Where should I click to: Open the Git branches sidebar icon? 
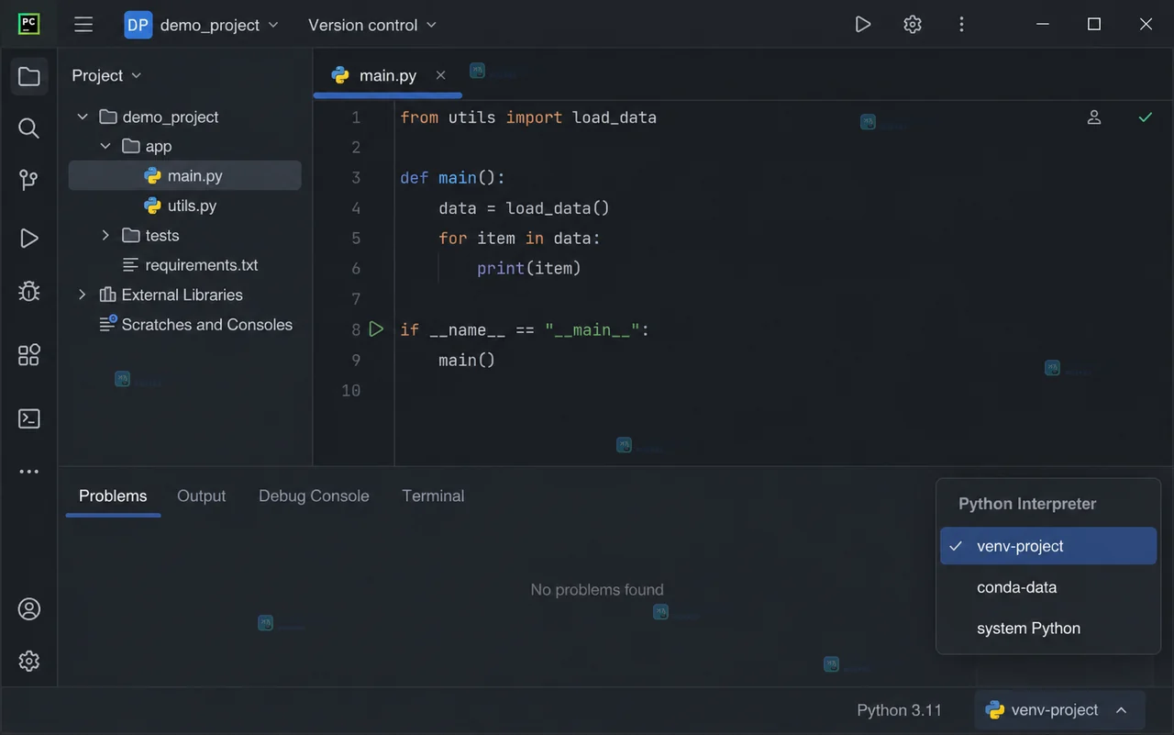(x=29, y=180)
